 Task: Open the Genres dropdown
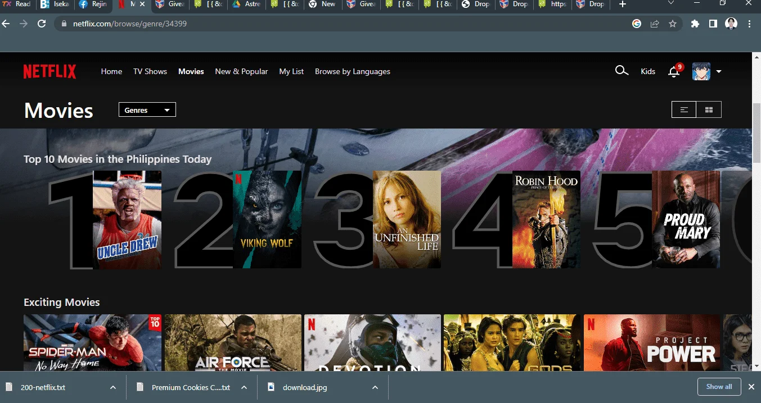[147, 110]
